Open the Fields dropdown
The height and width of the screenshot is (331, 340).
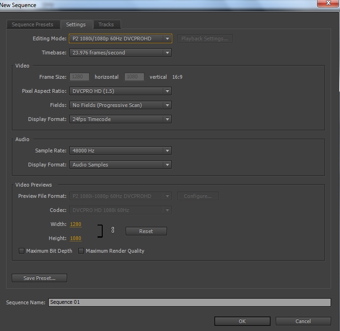[121, 105]
